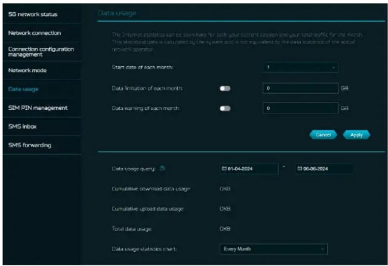Apply the data usage settings
Screen dimensions: 388x266
tap(356, 135)
